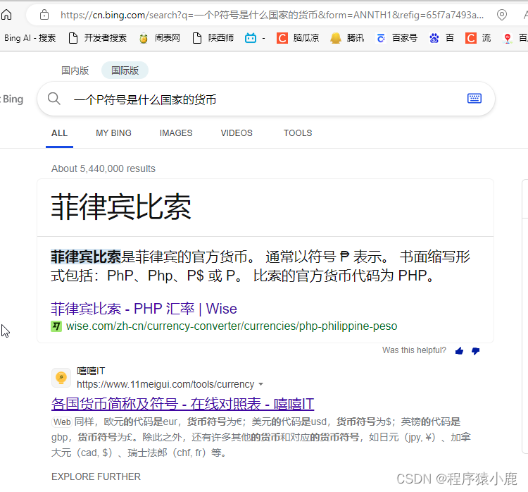
Task: Click the 腾讯 bell bookmark icon
Action: point(335,38)
